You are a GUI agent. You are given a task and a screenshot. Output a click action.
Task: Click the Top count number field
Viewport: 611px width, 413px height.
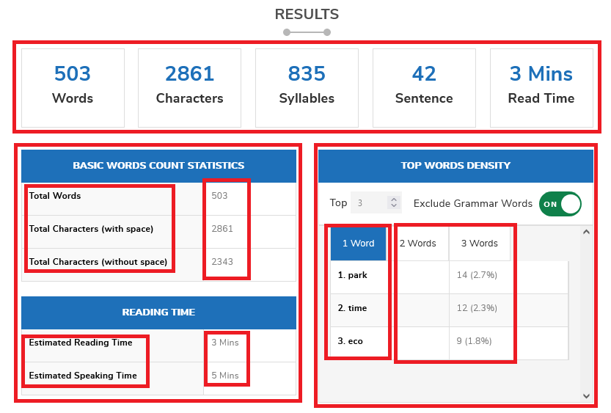(376, 202)
